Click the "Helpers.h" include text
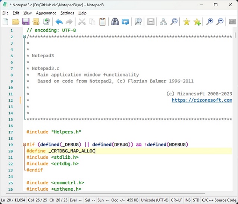The width and height of the screenshot is (238, 204). tap(66, 132)
